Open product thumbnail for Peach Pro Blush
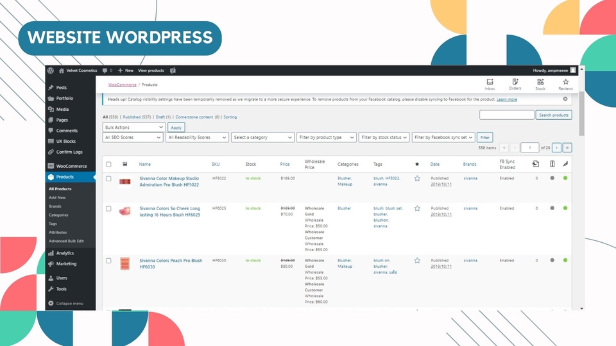The image size is (616, 346). pos(125,263)
